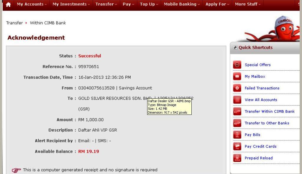Click the CIMB octopus mascot image

coord(273,29)
